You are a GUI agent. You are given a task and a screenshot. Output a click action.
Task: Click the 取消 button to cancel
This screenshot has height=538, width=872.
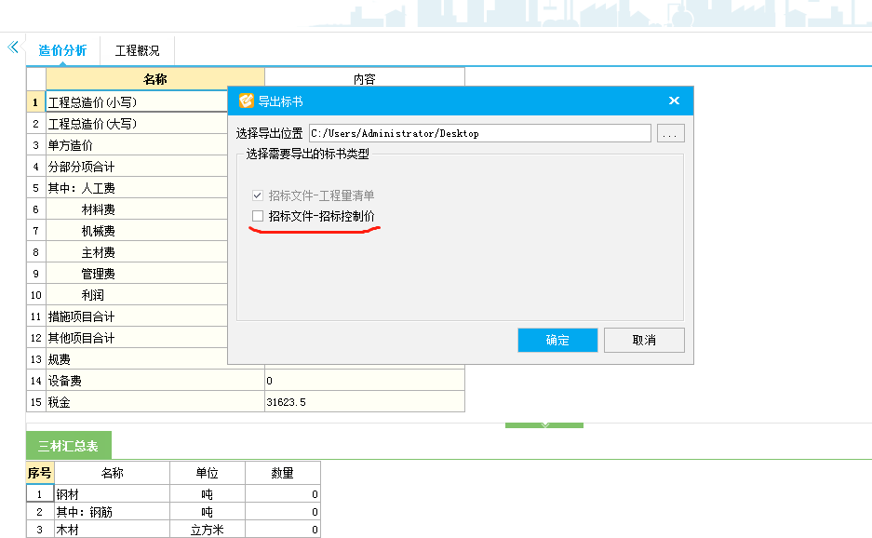644,340
